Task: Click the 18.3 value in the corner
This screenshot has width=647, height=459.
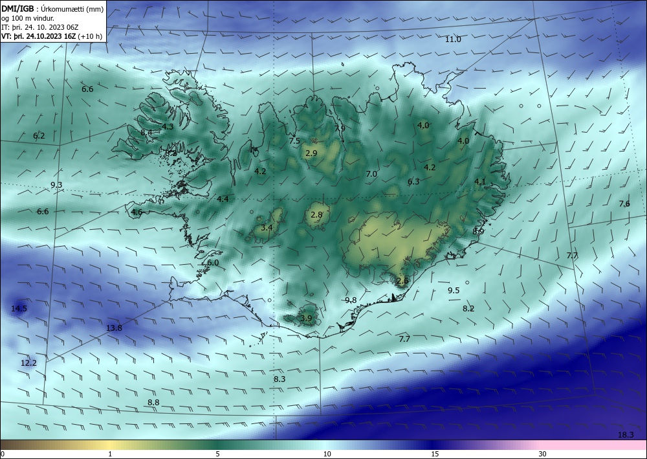Action: [626, 434]
